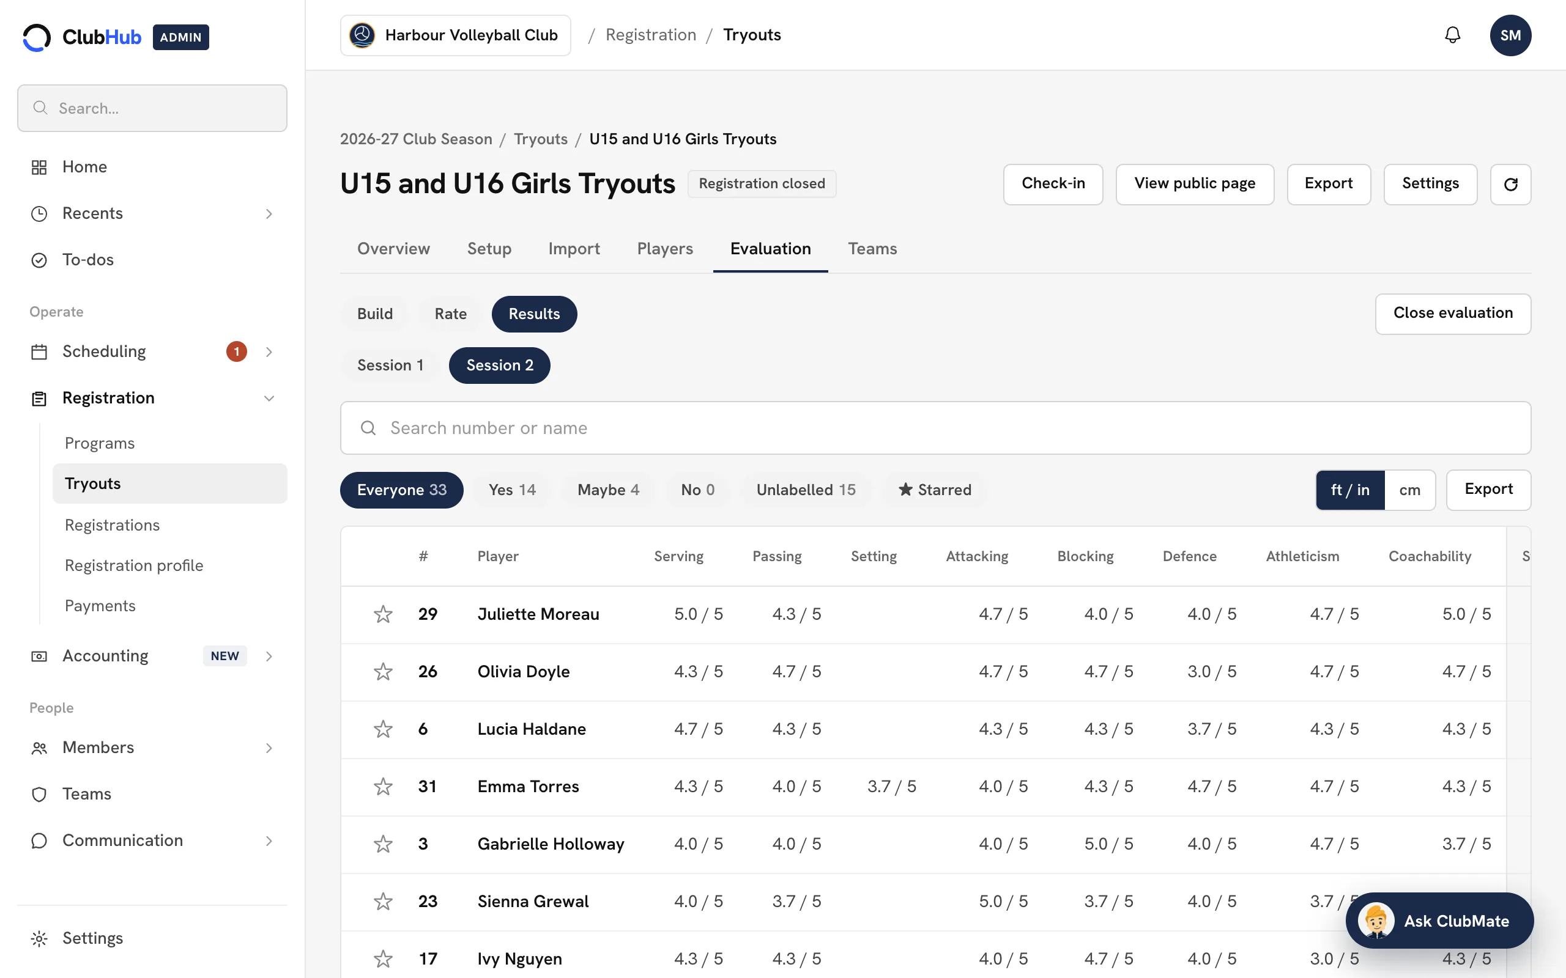This screenshot has width=1566, height=978.
Task: Open the Setup tab
Action: (x=489, y=249)
